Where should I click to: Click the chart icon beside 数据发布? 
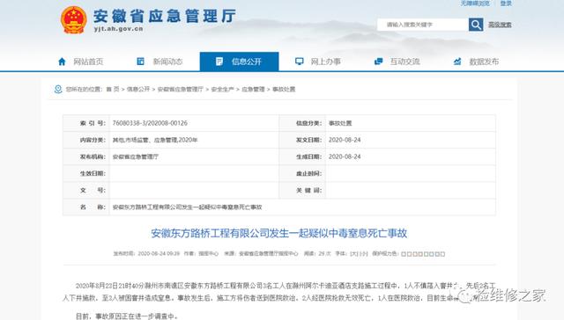[457, 62]
